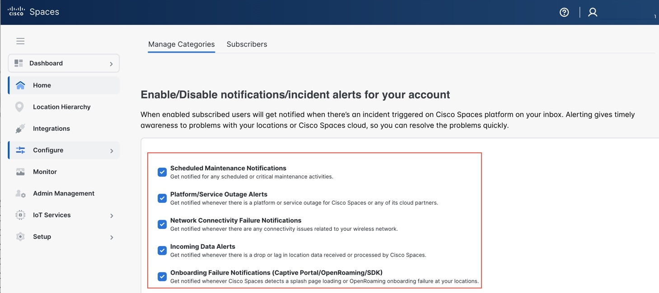Image resolution: width=659 pixels, height=293 pixels.
Task: Click the Admin Management user icon
Action: 20,193
